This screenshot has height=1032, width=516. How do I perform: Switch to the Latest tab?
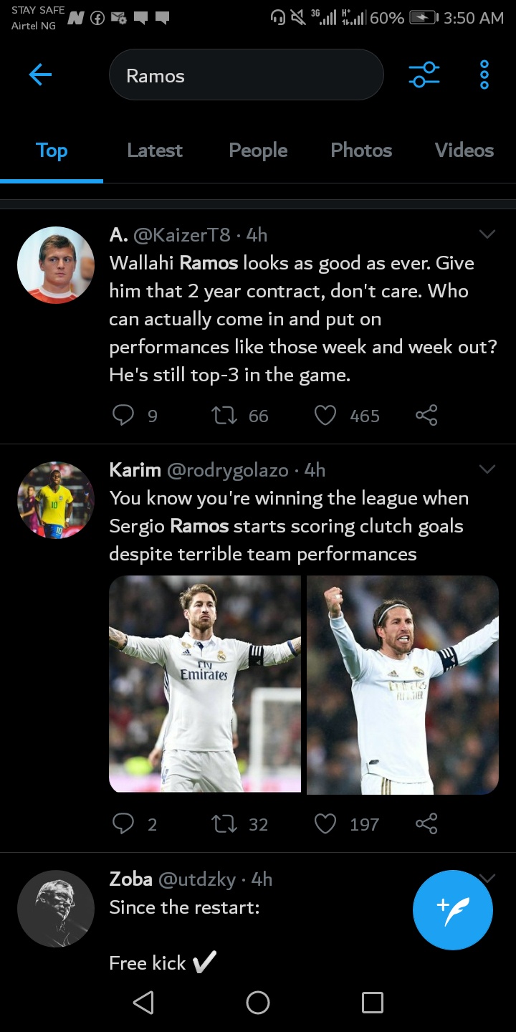pyautogui.click(x=155, y=150)
